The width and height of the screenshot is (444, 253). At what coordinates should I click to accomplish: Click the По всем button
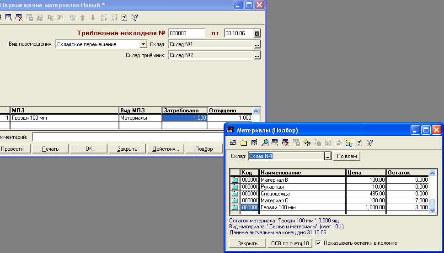click(347, 156)
